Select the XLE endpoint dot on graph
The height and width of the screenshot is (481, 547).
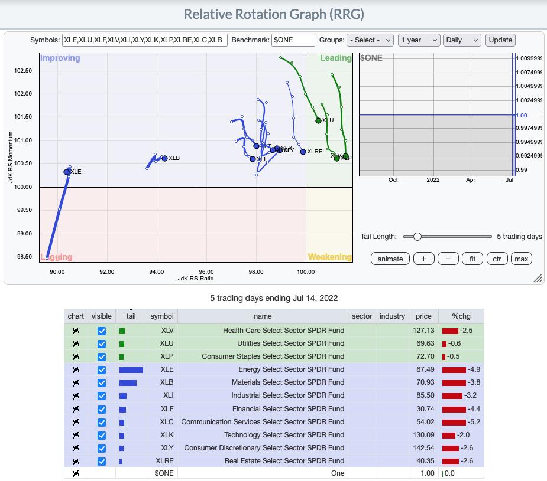pyautogui.click(x=67, y=172)
